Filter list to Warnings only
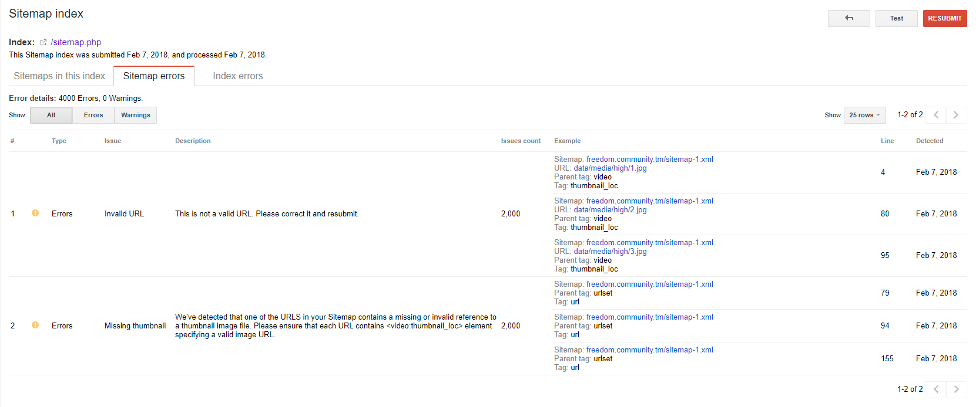 [136, 116]
